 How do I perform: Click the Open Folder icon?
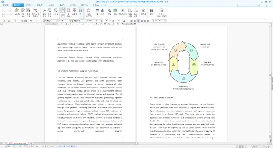pos(9,21)
